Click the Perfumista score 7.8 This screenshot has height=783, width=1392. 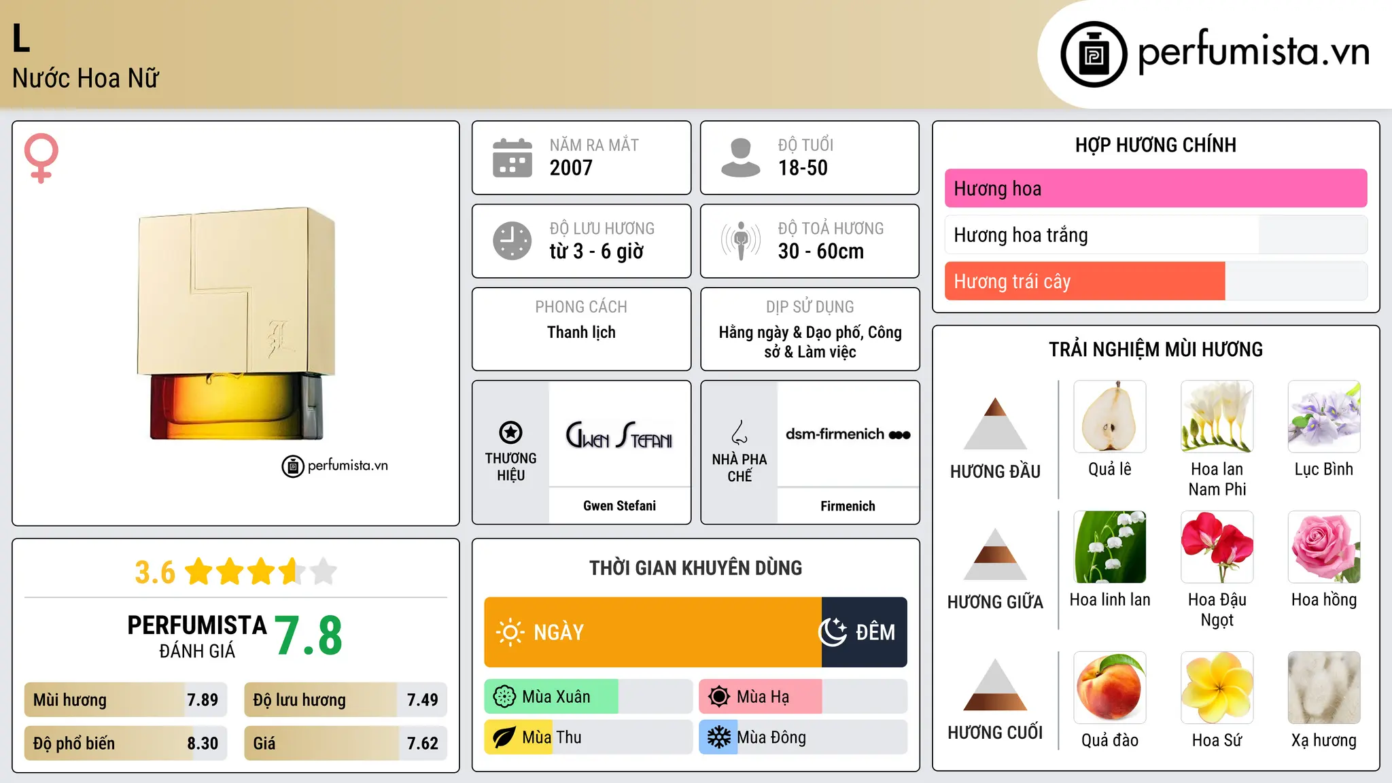[x=309, y=636]
